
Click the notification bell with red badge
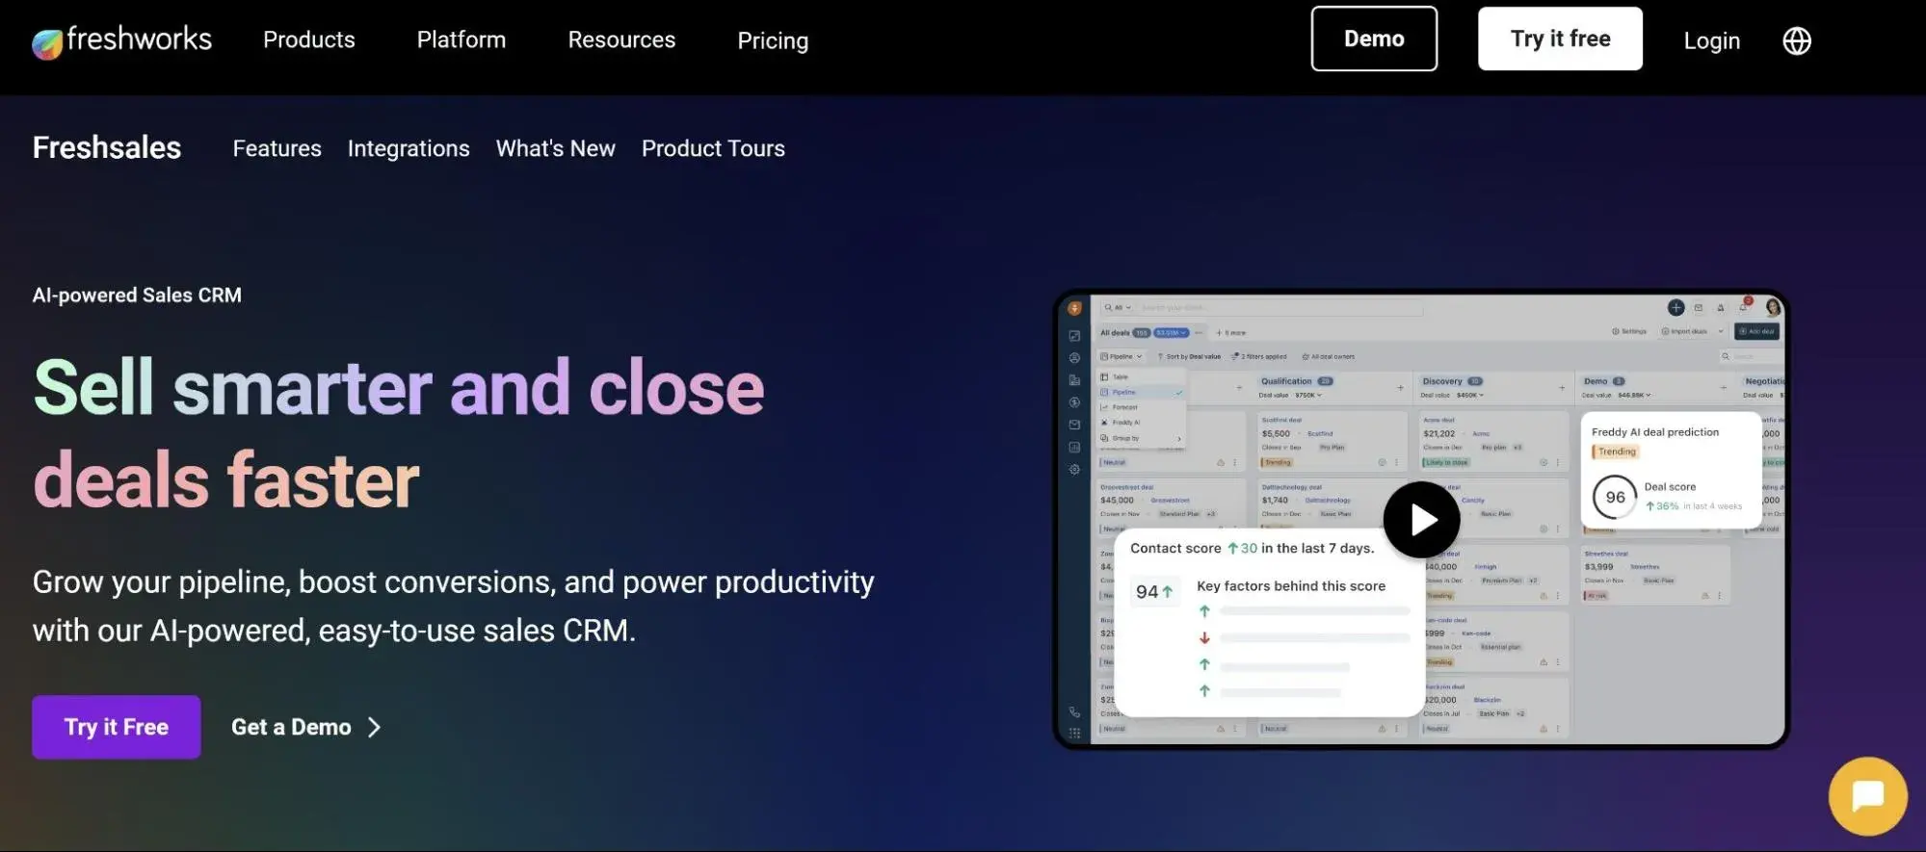click(1744, 307)
